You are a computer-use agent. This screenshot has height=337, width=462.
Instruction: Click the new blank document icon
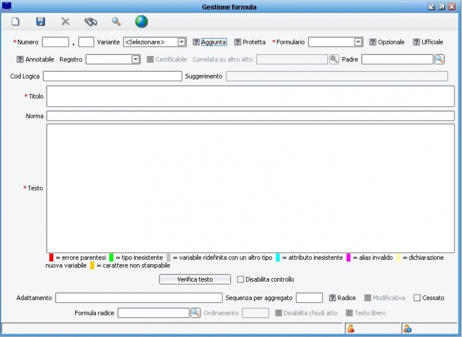click(x=16, y=21)
